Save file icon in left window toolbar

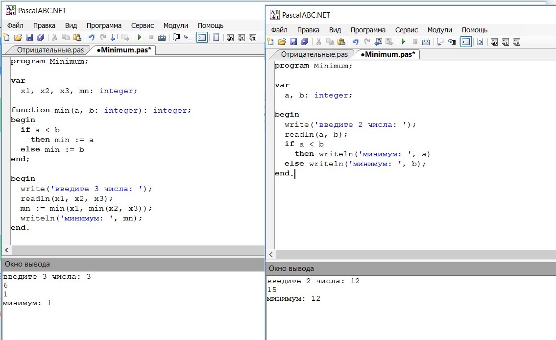click(29, 37)
